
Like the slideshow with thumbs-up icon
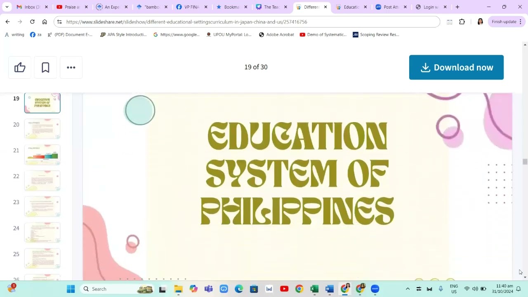pos(20,67)
